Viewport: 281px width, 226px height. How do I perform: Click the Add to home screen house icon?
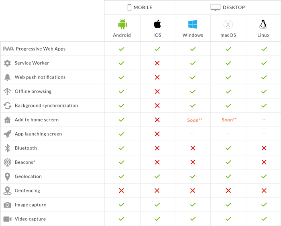tap(7, 120)
